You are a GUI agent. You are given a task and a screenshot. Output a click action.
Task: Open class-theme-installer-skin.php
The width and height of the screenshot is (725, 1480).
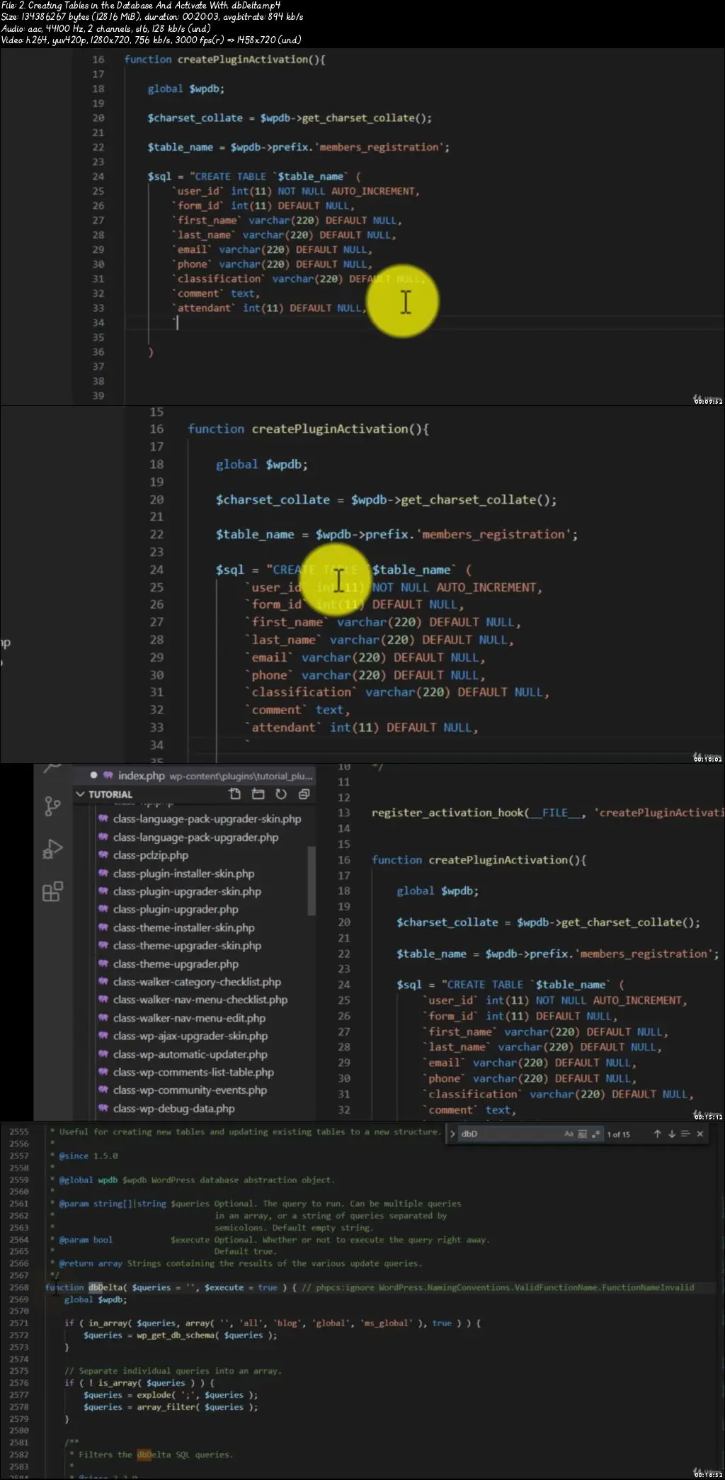pos(183,927)
